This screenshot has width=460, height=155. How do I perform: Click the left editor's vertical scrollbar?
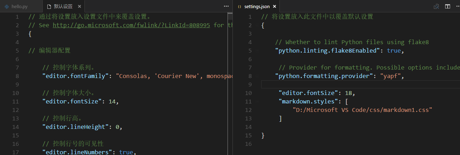click(x=230, y=71)
